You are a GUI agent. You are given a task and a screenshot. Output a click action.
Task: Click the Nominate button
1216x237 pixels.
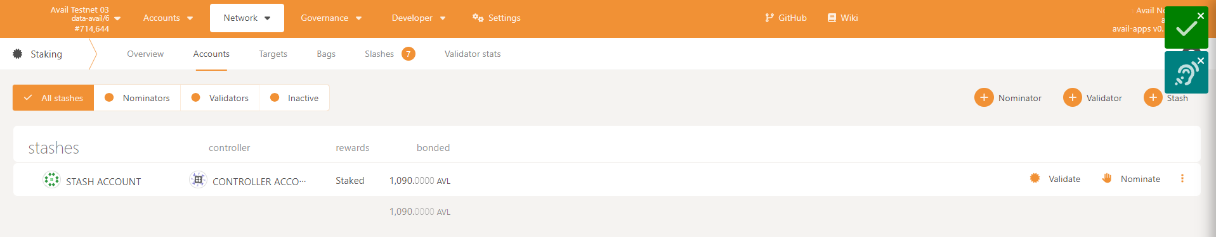point(1131,179)
